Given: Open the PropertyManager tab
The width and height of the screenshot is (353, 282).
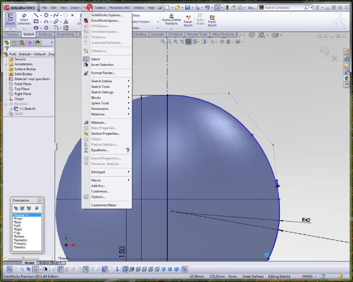Looking at the screenshot, I should [14, 43].
